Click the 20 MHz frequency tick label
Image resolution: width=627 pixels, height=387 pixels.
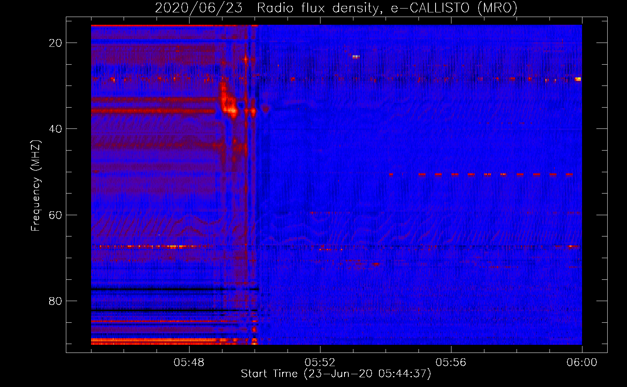click(55, 43)
